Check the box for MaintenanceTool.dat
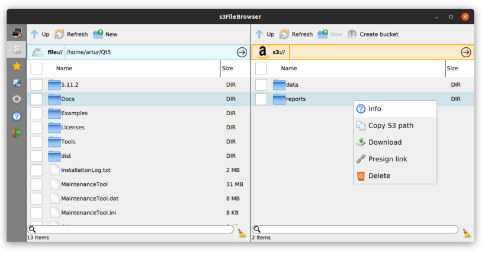The height and width of the screenshot is (254, 485). tap(37, 198)
